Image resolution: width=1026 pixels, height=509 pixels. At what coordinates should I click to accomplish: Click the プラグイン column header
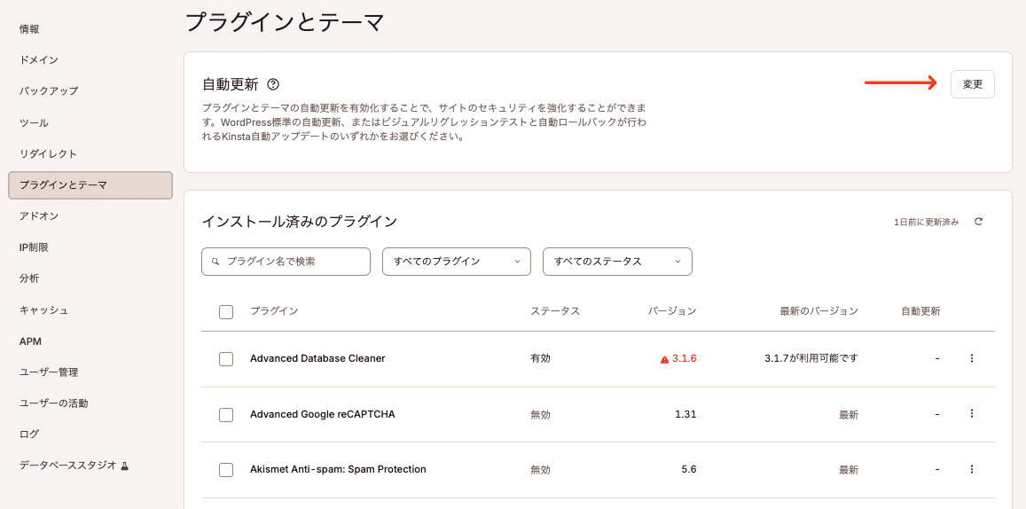[x=274, y=310]
